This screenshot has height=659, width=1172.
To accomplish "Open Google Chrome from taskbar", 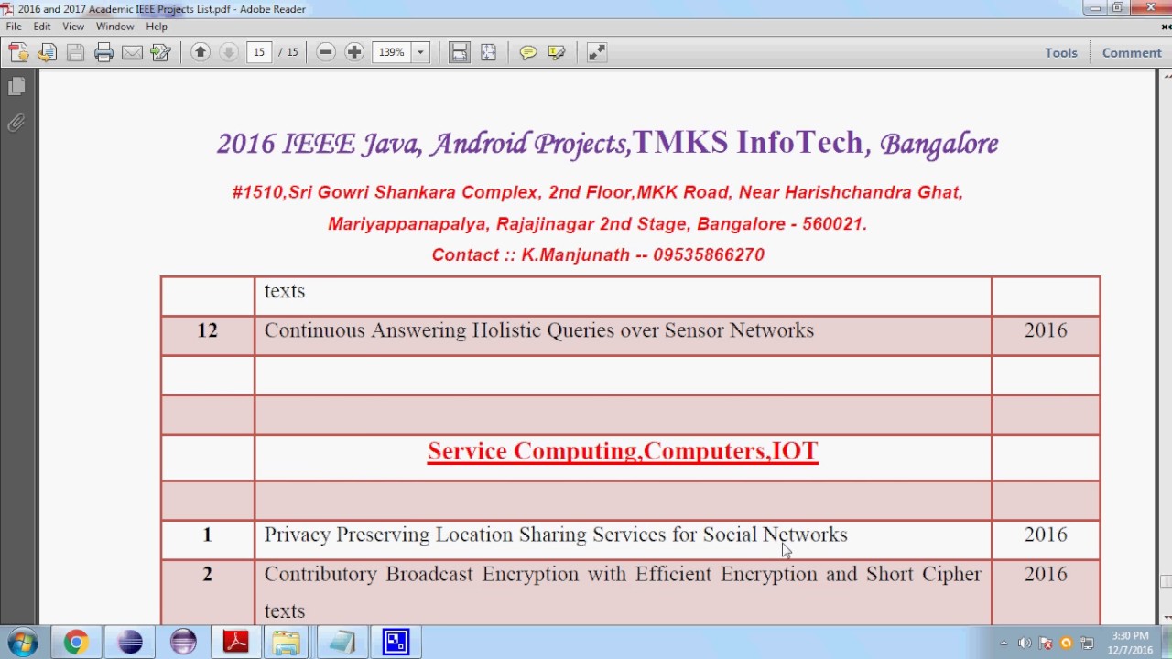I will [x=76, y=643].
